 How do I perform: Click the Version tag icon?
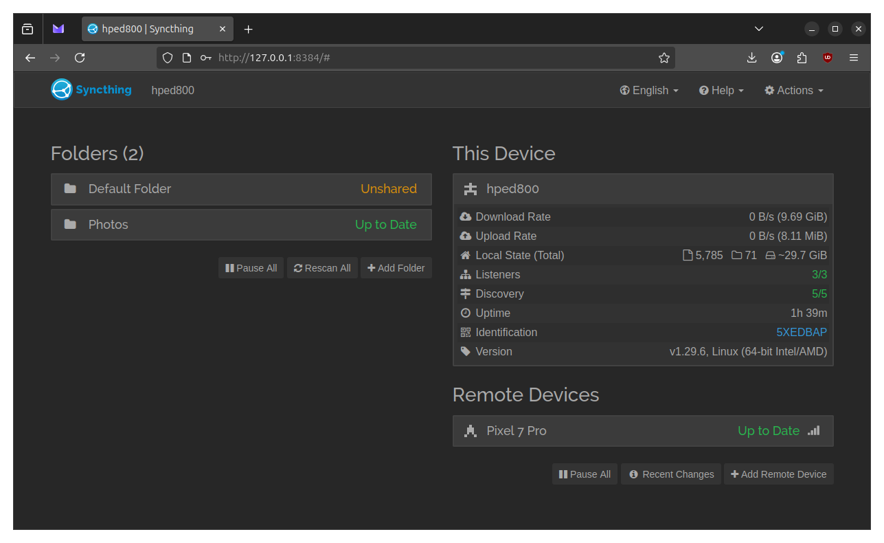(466, 351)
